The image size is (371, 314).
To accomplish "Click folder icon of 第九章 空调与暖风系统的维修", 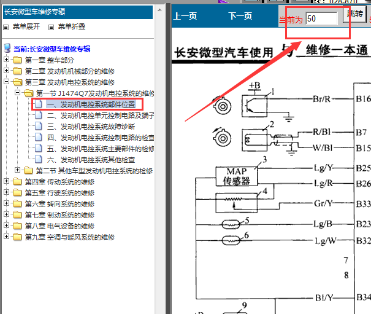I will [17, 237].
